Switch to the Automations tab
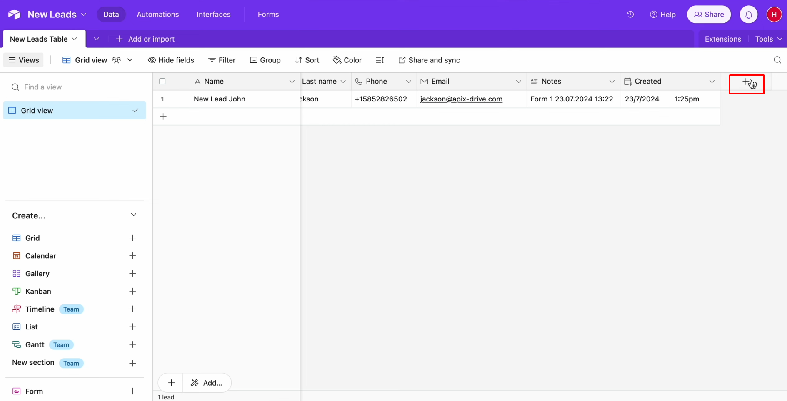 157,14
